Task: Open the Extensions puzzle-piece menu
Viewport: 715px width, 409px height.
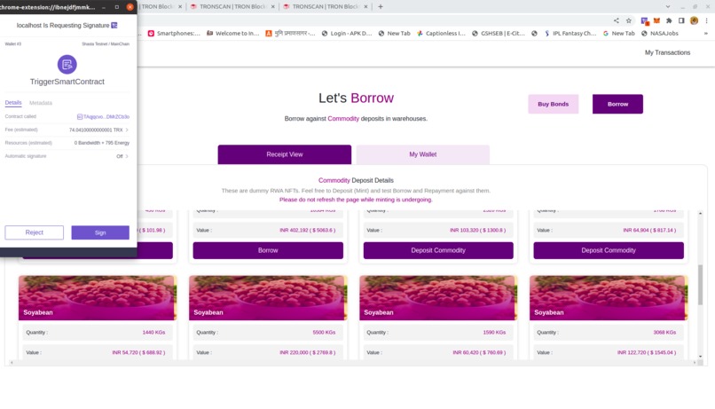Action: pos(669,20)
